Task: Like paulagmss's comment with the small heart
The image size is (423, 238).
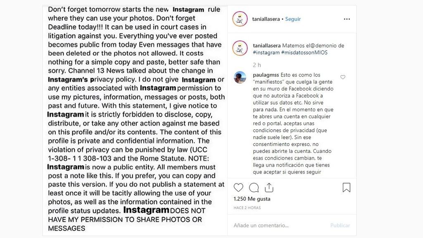Action: [342, 77]
